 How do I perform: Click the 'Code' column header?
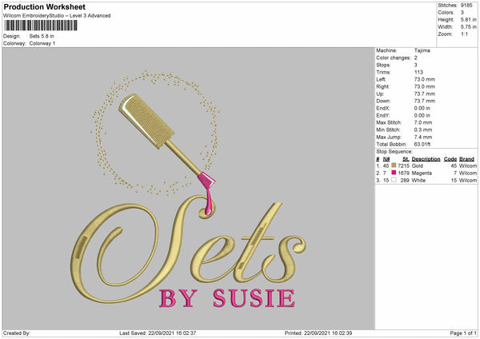pyautogui.click(x=450, y=159)
